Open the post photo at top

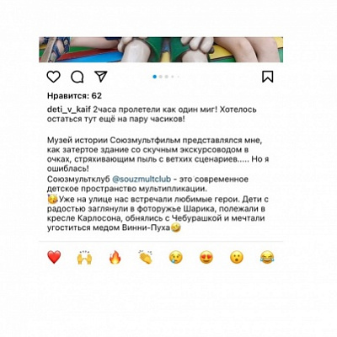tap(161, 50)
